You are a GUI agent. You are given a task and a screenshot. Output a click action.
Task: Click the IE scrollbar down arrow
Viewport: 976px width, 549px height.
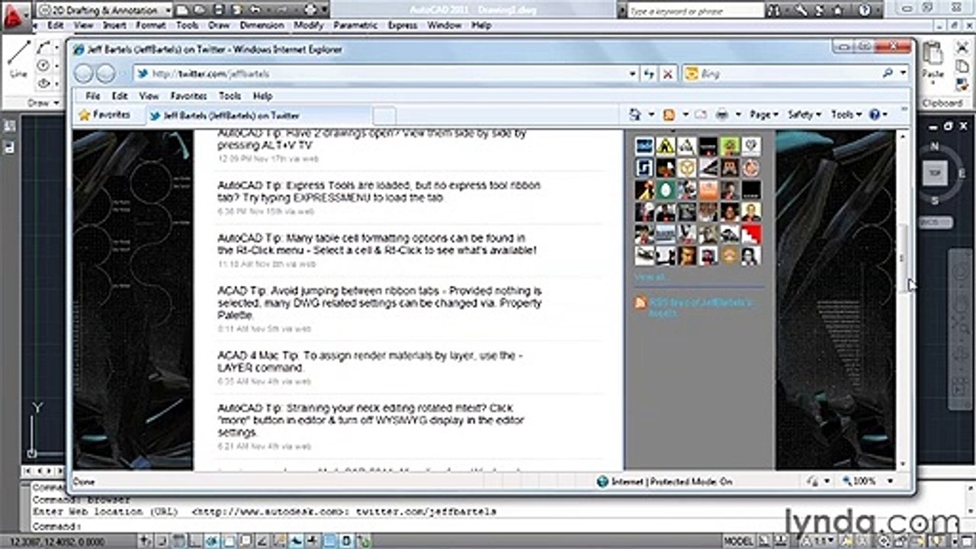click(x=904, y=463)
